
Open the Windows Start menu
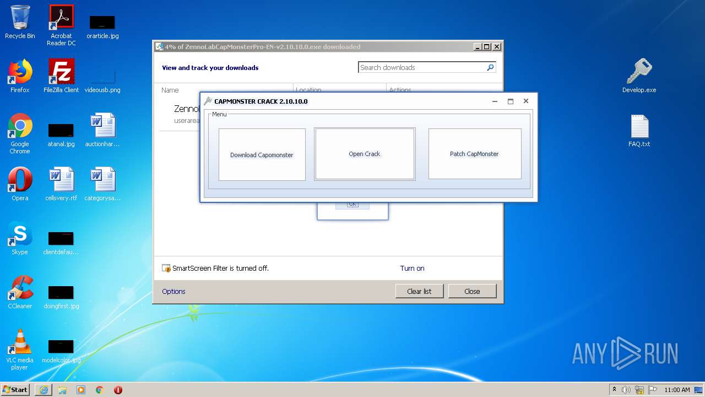[x=15, y=389]
